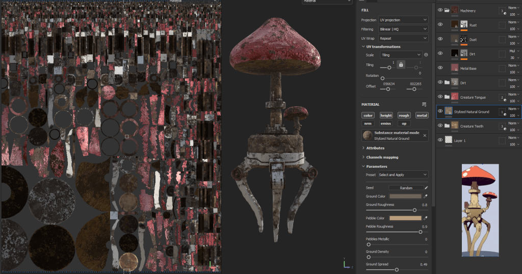Click the info icon beside Scale

pos(426,54)
